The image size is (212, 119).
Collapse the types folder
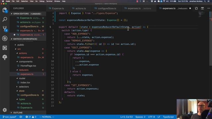tap(22, 99)
